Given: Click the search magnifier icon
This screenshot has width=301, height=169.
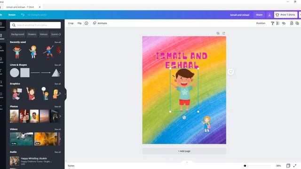Looking at the screenshot, I should click(14, 25).
